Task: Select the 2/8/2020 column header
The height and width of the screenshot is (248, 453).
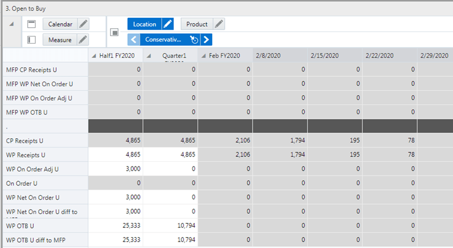Action: click(280, 56)
